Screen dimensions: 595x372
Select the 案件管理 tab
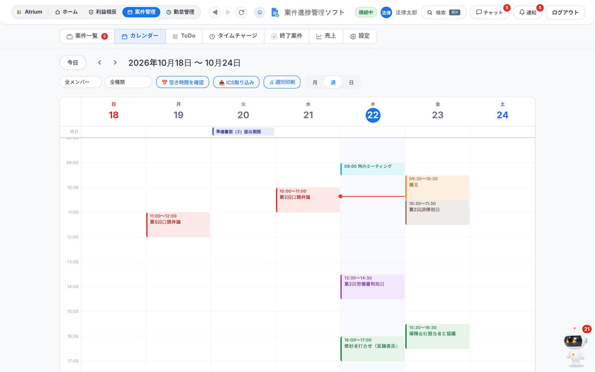141,12
